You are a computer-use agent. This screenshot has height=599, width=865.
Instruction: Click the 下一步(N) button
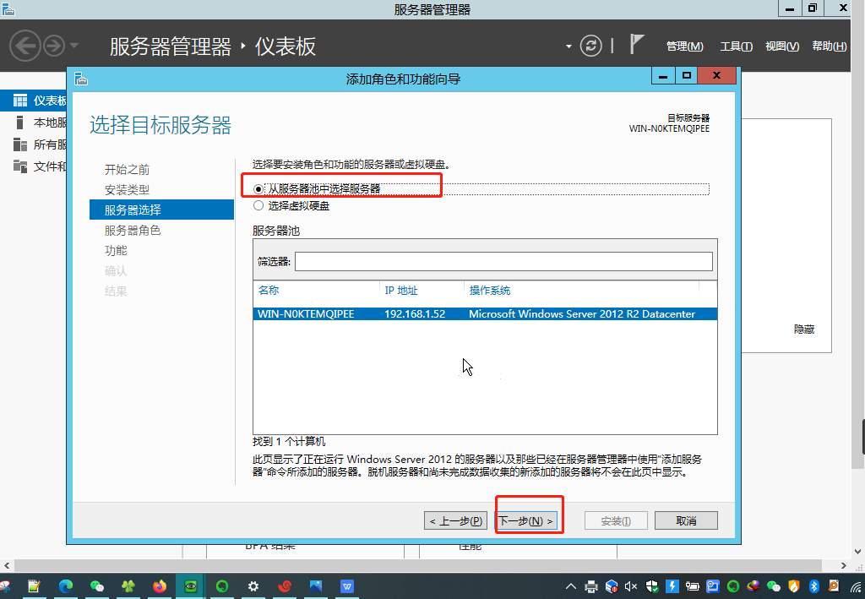click(x=525, y=520)
